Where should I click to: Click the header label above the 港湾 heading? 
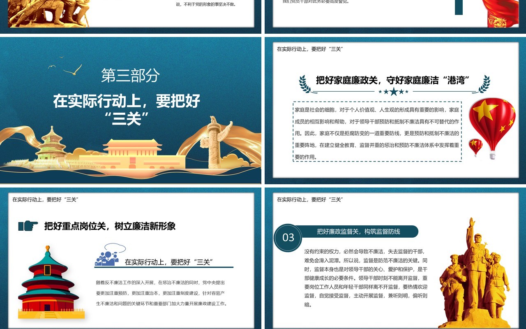310,49
